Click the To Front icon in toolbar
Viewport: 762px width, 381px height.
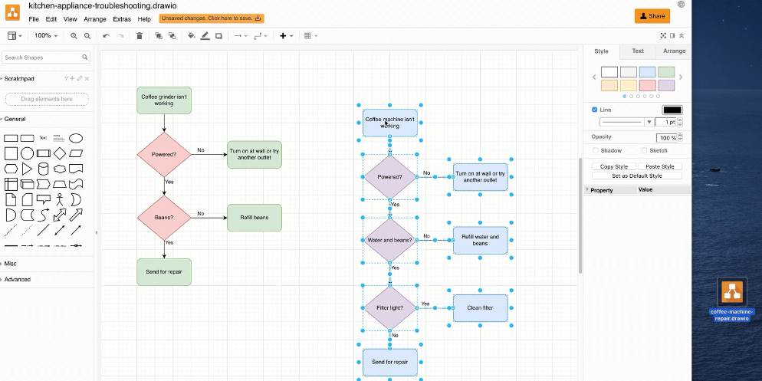click(x=159, y=35)
